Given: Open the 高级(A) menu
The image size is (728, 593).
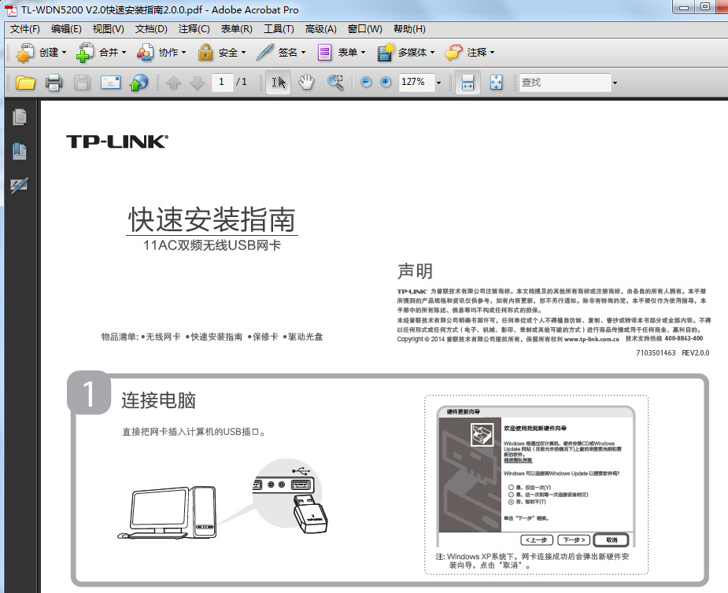Looking at the screenshot, I should 321,29.
